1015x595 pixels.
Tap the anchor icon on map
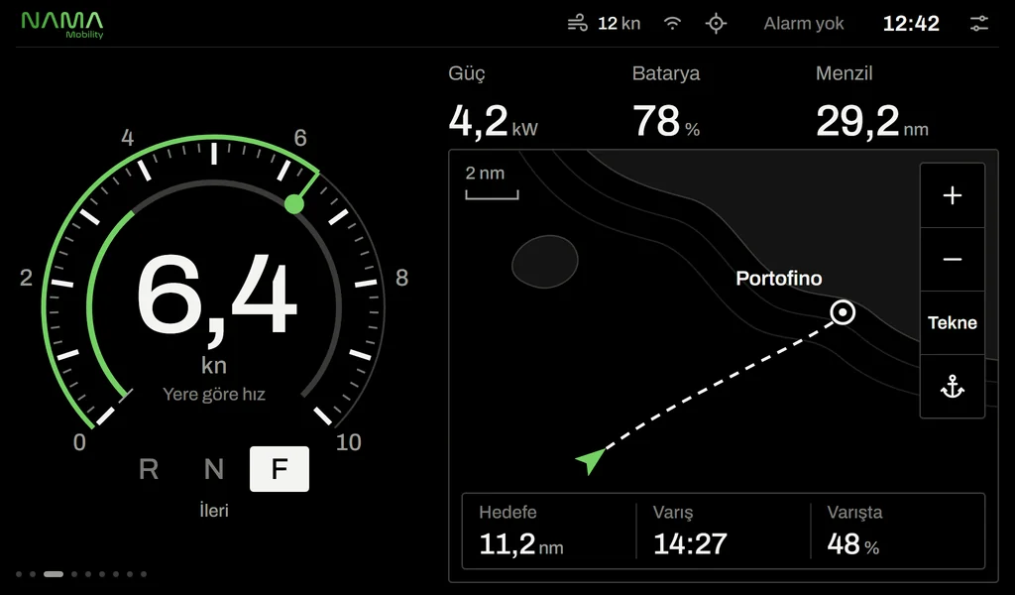coord(953,387)
